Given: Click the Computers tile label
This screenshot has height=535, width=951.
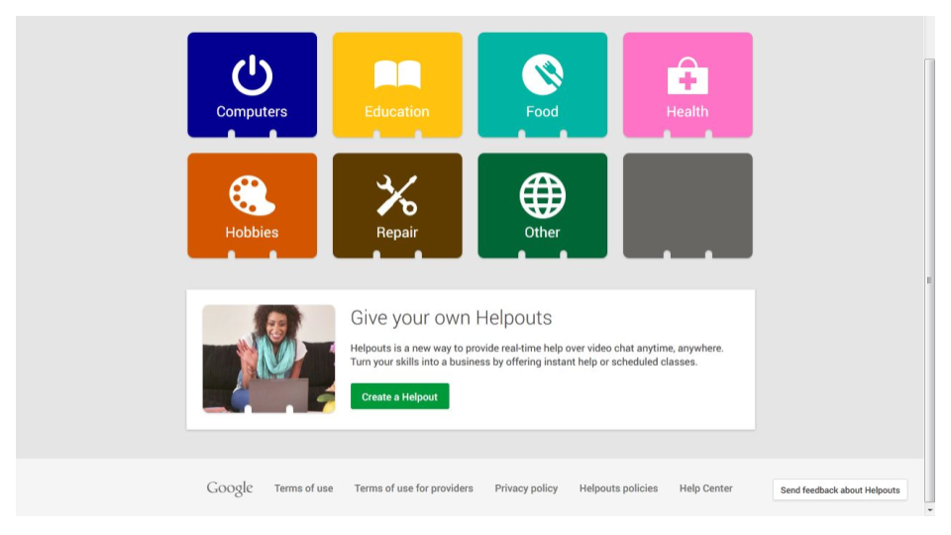Looking at the screenshot, I should [252, 112].
